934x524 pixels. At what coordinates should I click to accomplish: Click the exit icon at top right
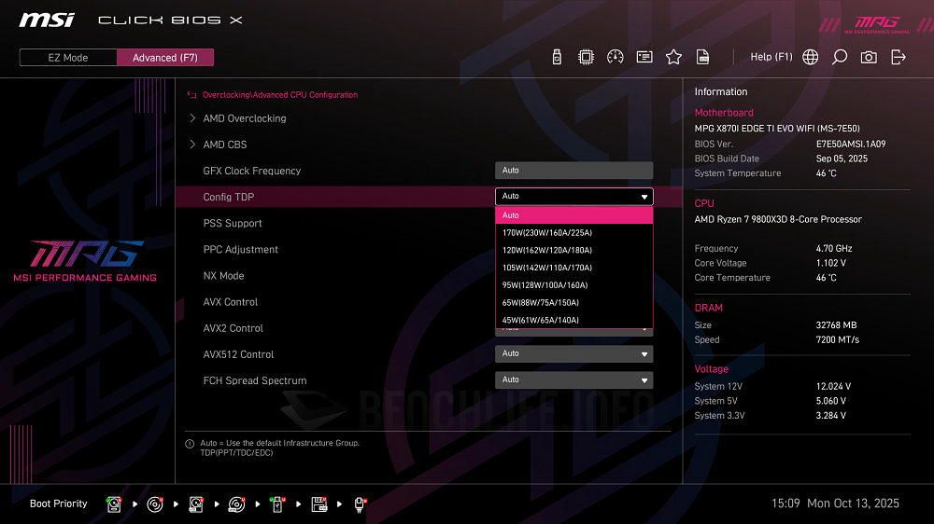tap(899, 57)
